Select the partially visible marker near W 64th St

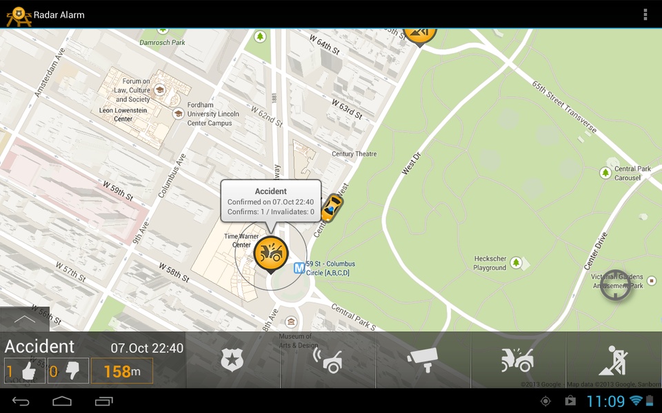pos(419,37)
